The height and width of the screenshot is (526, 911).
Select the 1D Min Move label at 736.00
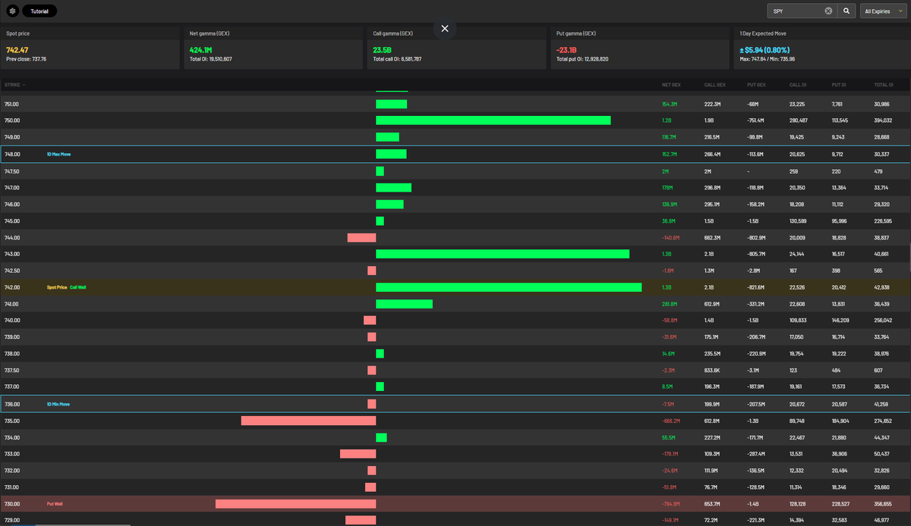pos(58,404)
